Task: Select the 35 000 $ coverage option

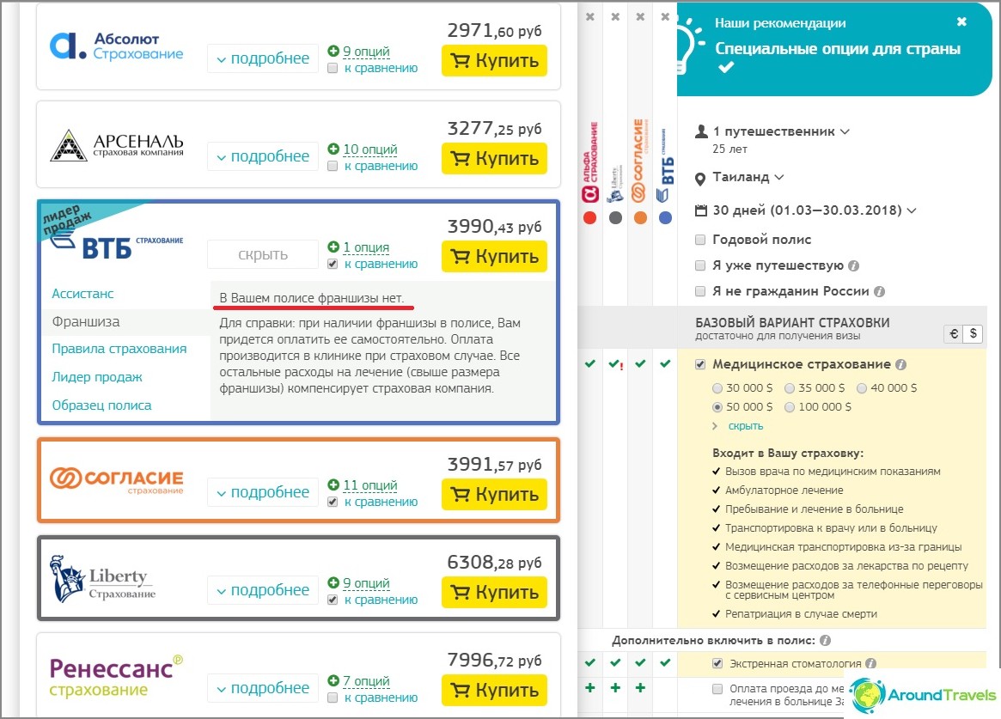Action: [x=790, y=388]
